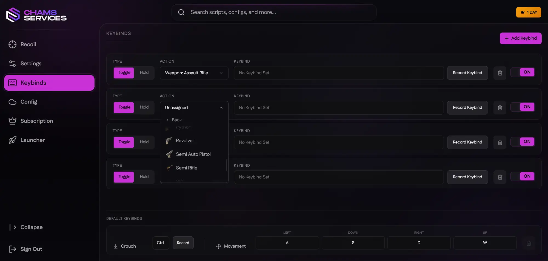Delete the Assault Rifle keybind row
This screenshot has width=548, height=261.
tap(500, 73)
